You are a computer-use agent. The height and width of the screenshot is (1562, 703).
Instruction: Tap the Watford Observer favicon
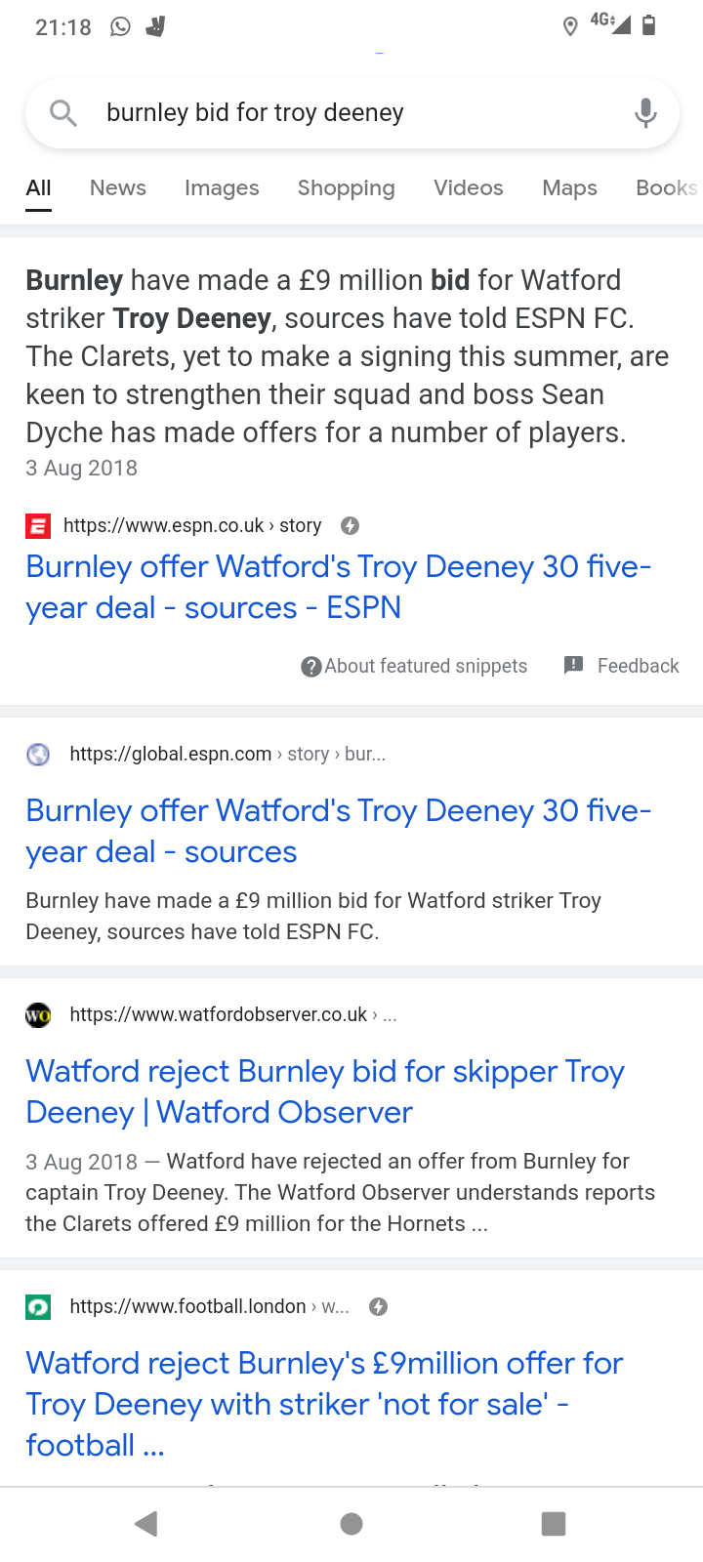click(x=38, y=1015)
